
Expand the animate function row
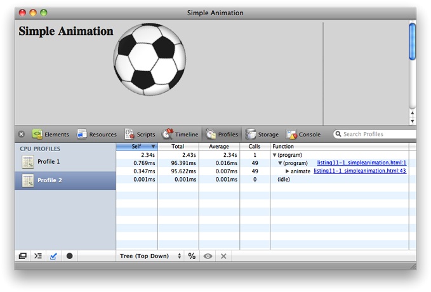287,171
